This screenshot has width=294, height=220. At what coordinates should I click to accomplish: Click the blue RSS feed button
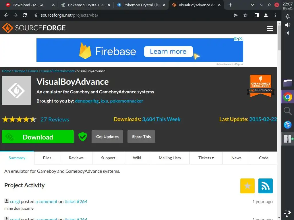coord(265,186)
